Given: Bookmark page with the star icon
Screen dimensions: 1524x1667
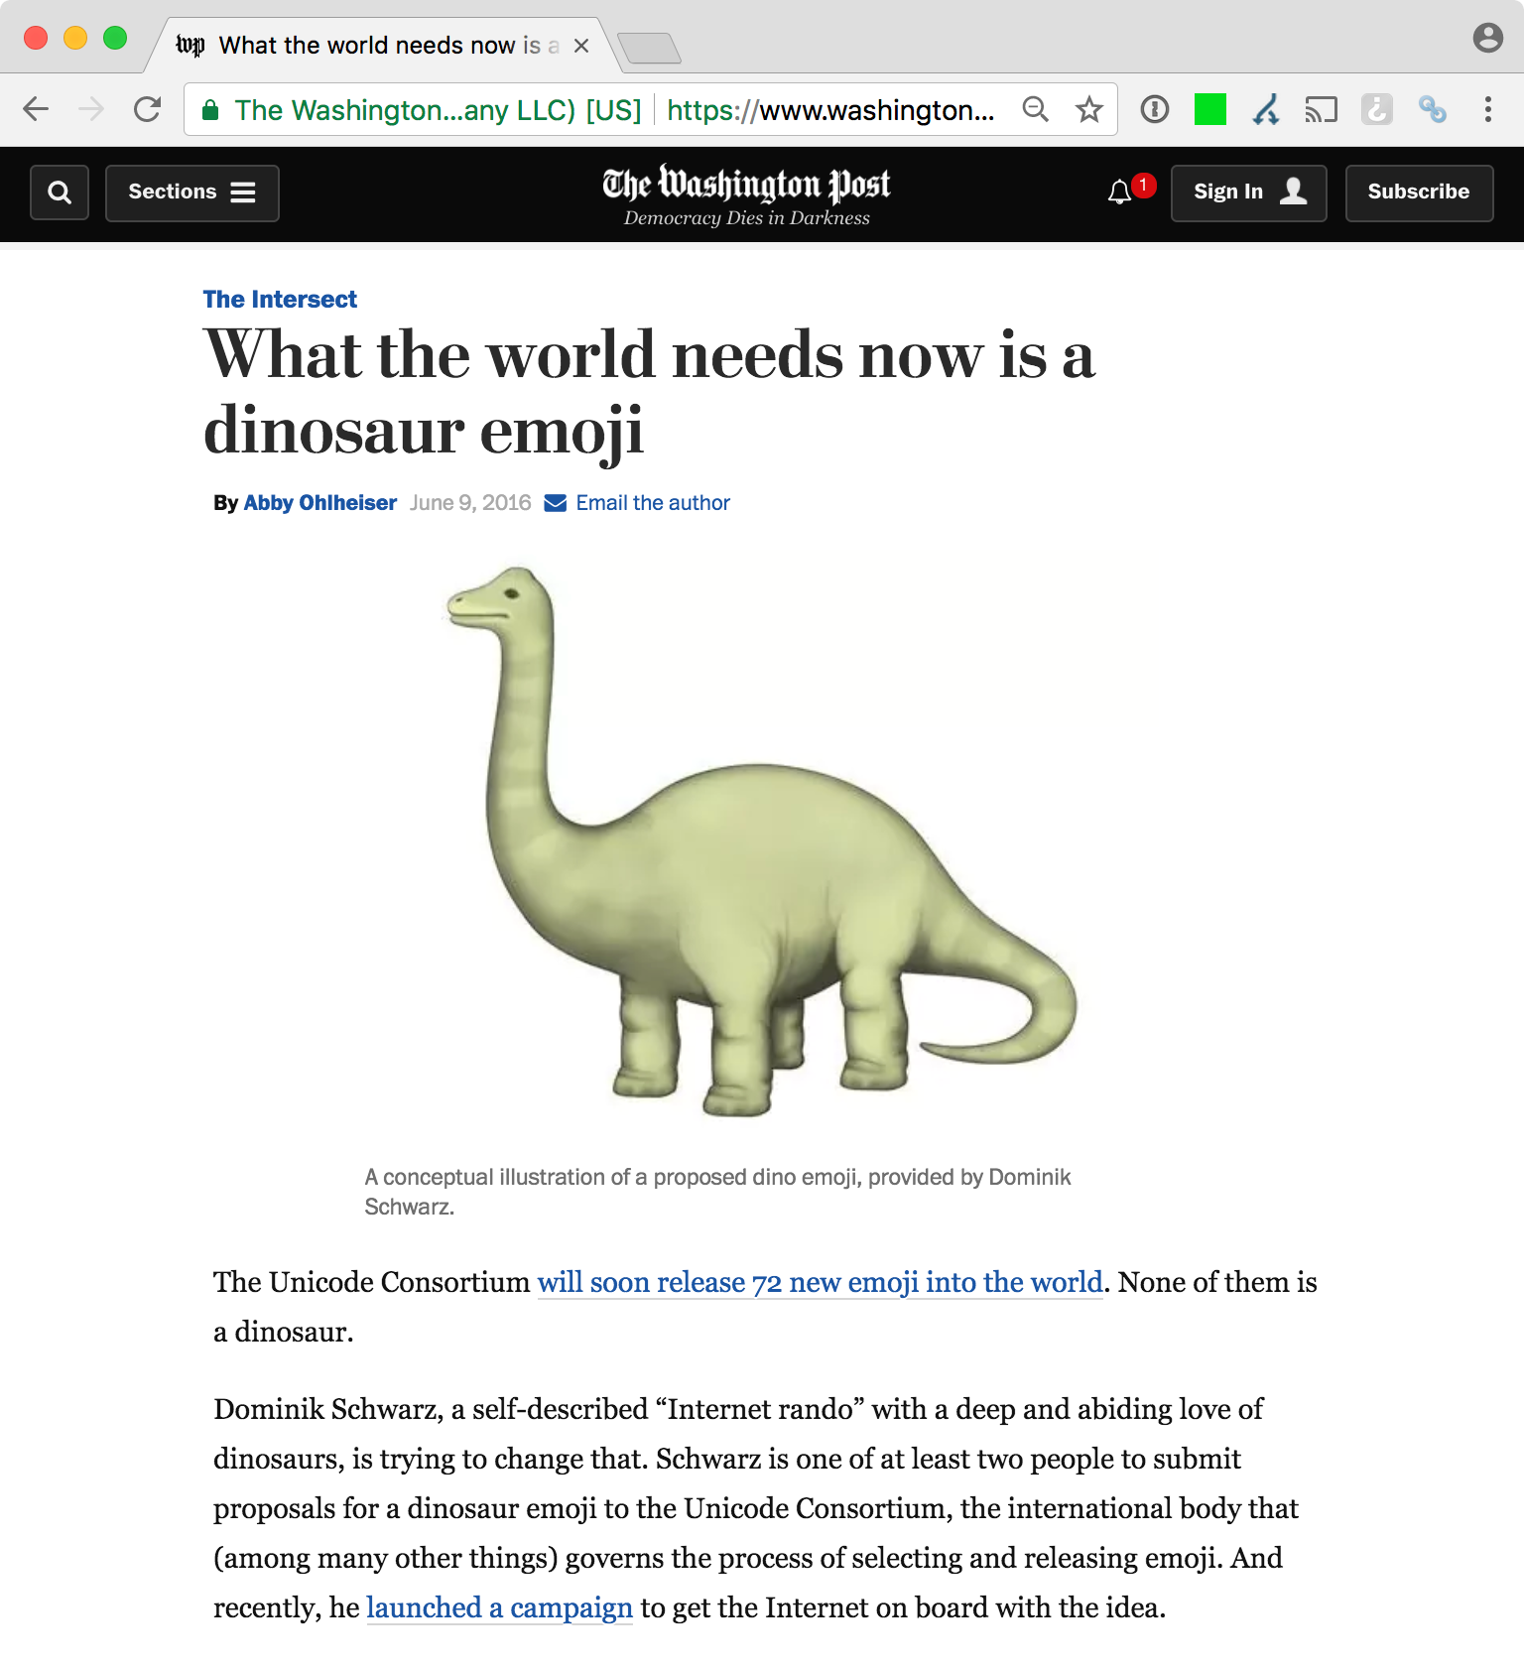Looking at the screenshot, I should click(1089, 109).
